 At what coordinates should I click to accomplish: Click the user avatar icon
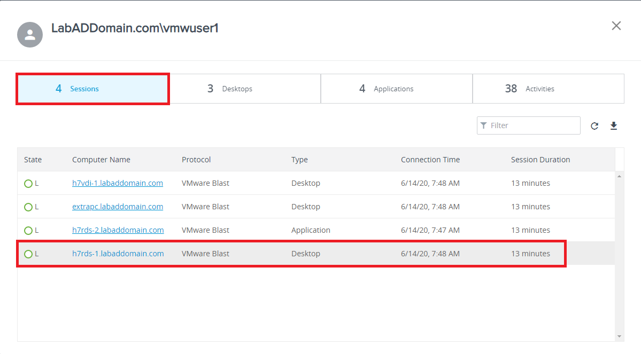pyautogui.click(x=30, y=35)
